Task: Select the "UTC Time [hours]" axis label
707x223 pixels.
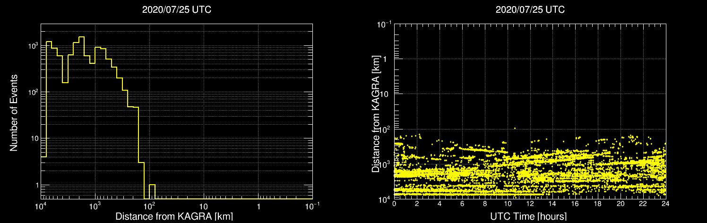Action: pyautogui.click(x=528, y=216)
